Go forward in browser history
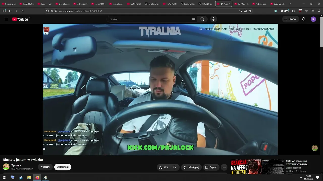Image resolution: width=323 pixels, height=181 pixels. 16,11
